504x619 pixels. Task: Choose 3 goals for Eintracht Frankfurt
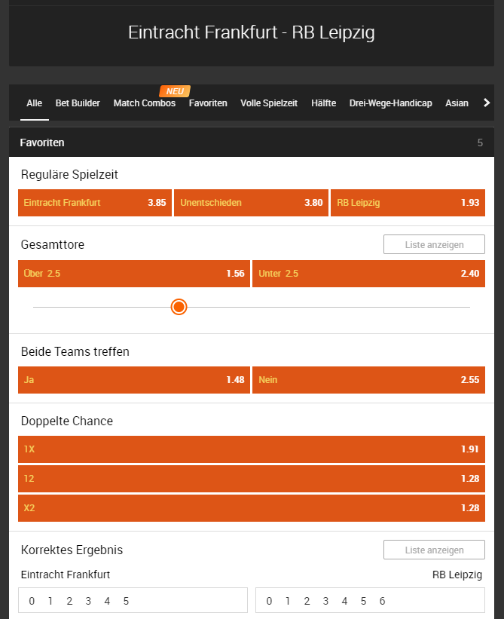pos(88,601)
